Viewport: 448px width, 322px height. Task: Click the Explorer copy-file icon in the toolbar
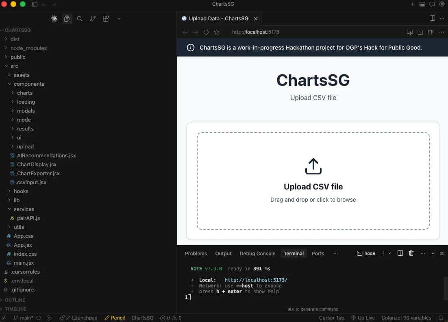click(67, 18)
